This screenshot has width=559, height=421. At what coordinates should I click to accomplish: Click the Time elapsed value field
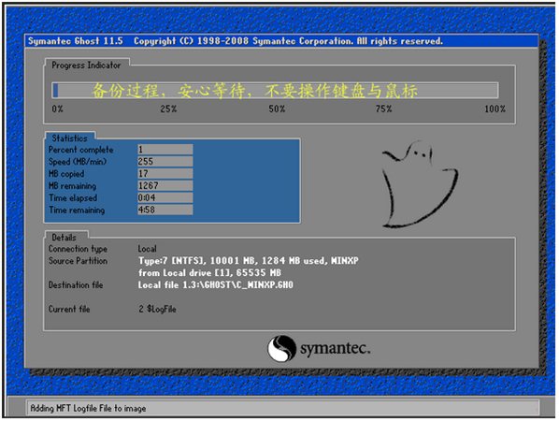[x=165, y=197]
